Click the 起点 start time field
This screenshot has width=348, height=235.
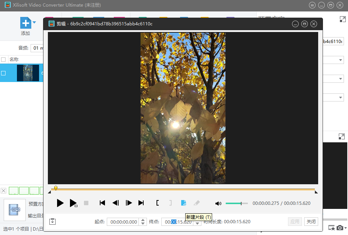pyautogui.click(x=123, y=222)
